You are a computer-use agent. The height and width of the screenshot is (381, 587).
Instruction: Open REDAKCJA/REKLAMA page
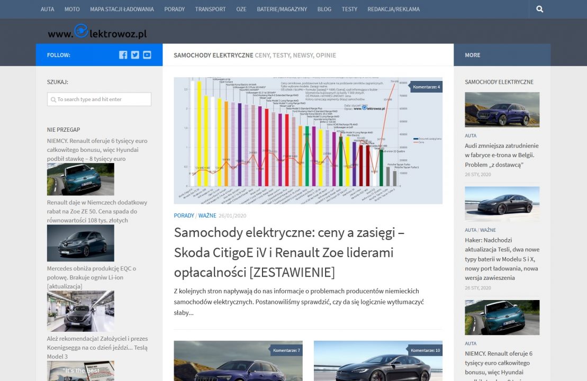pyautogui.click(x=393, y=9)
